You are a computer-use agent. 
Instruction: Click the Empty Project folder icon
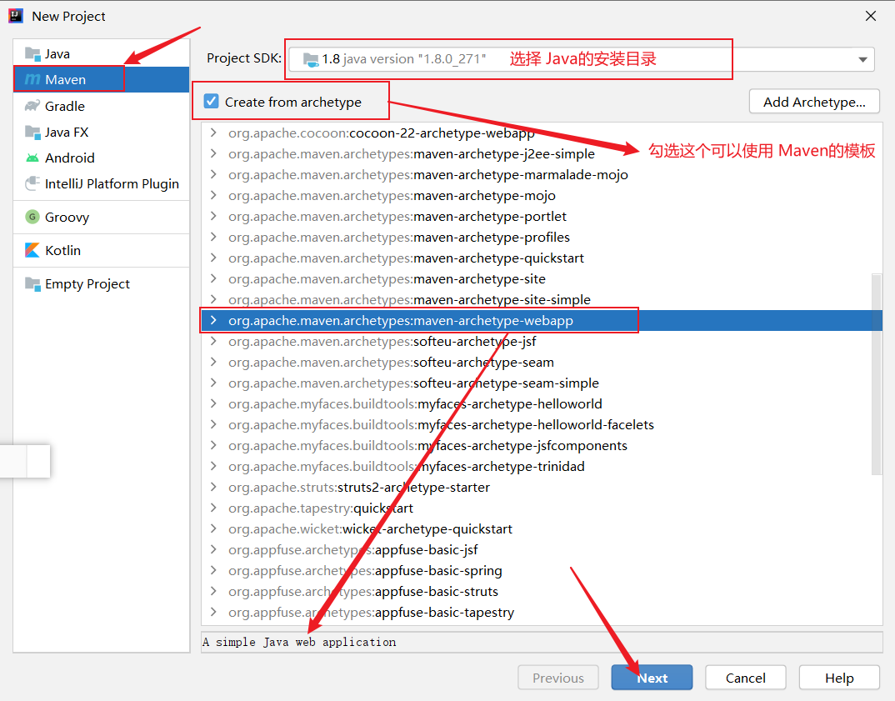click(32, 283)
